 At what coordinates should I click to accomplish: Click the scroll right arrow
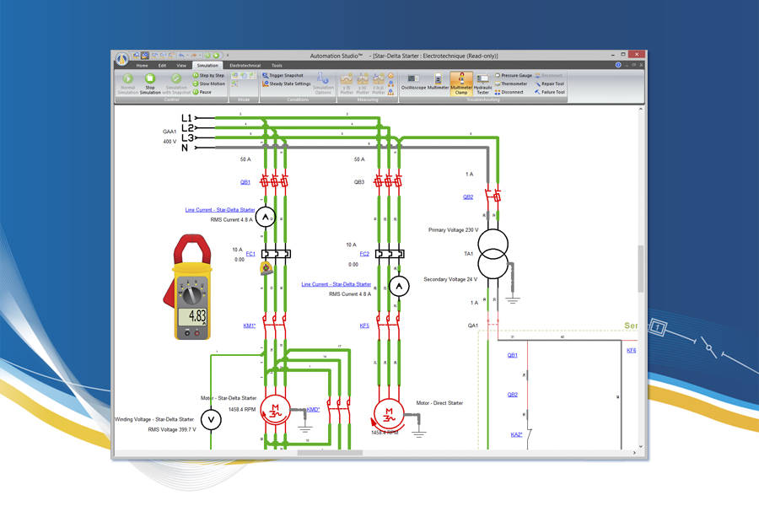point(634,453)
